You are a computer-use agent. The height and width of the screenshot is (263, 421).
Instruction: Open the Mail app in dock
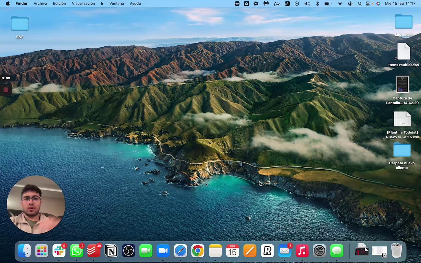tap(285, 251)
